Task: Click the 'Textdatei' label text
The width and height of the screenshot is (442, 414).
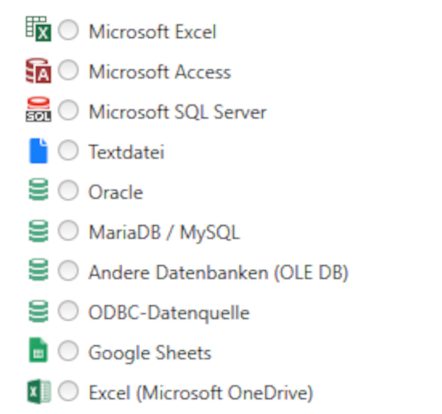Action: click(126, 152)
